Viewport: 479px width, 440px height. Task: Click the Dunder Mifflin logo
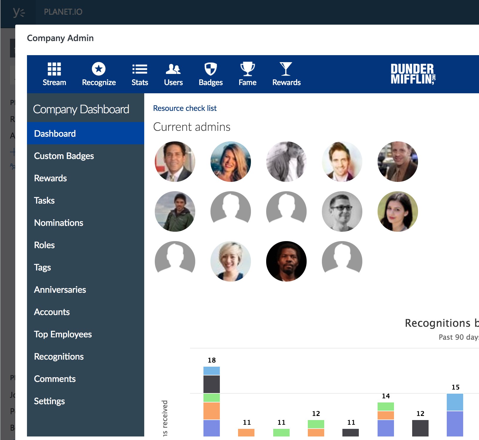click(413, 74)
